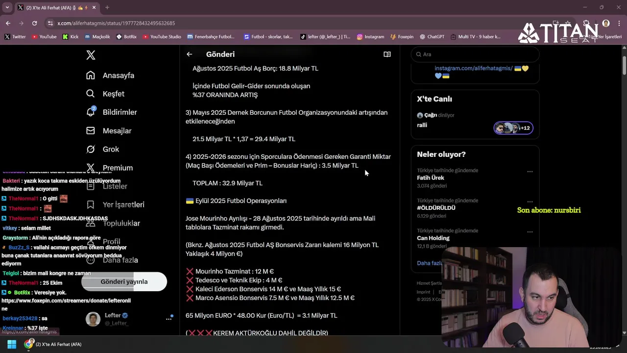
Task: Click the Anasayfa house icon
Action: [x=91, y=76]
